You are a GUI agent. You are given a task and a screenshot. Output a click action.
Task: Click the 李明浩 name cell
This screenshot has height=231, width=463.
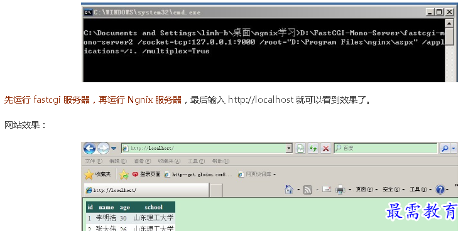[106, 218]
